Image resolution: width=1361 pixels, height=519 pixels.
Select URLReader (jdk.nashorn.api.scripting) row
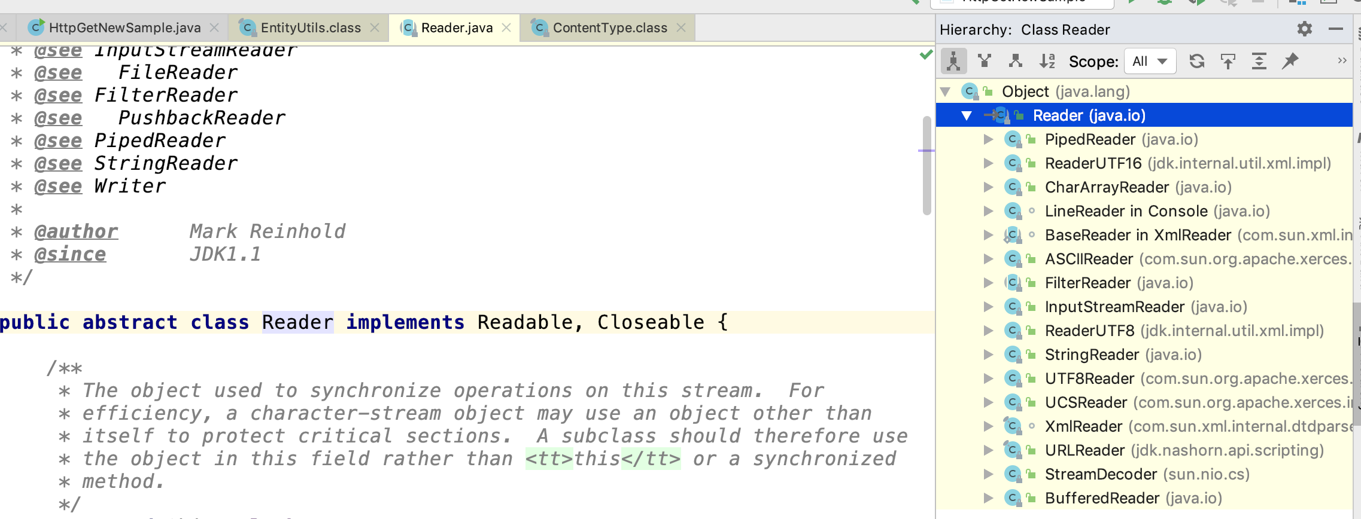pyautogui.click(x=1144, y=450)
